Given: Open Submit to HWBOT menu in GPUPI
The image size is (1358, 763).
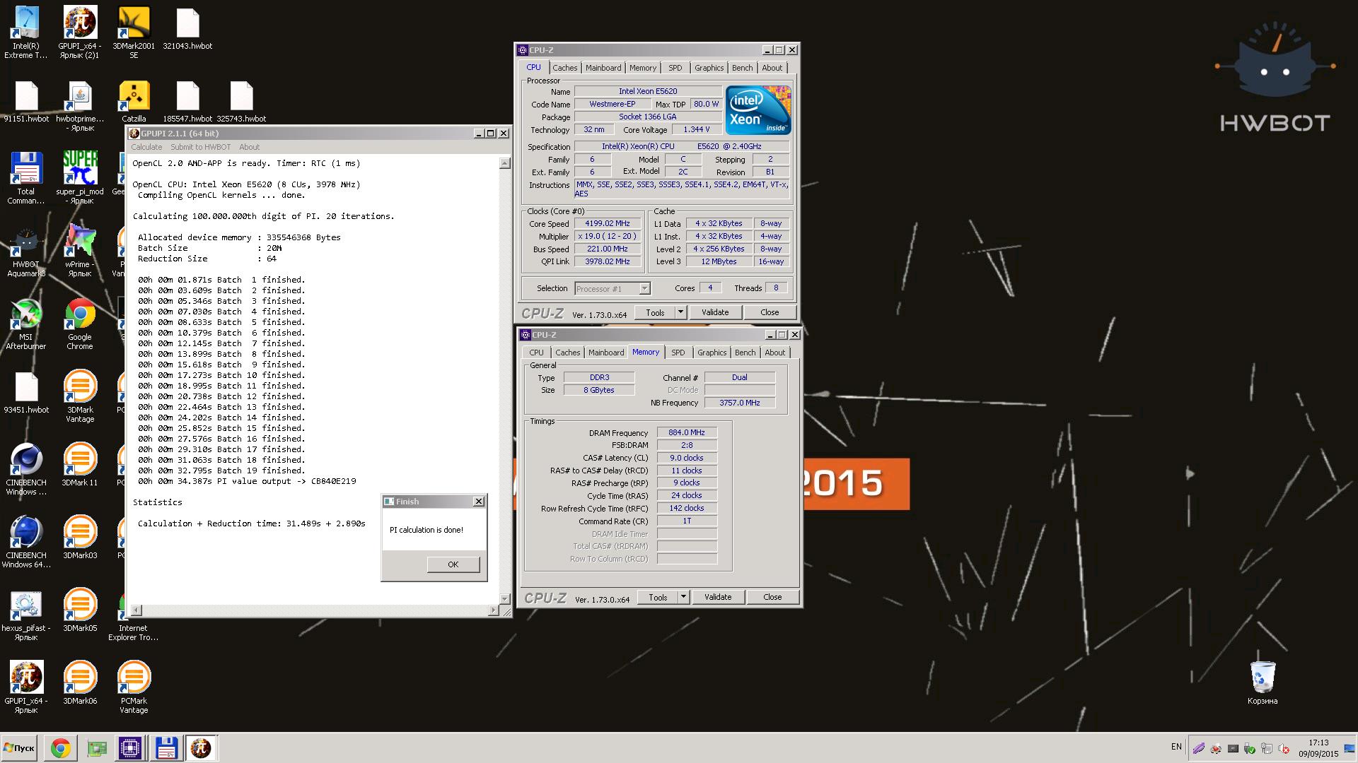Looking at the screenshot, I should tap(200, 147).
